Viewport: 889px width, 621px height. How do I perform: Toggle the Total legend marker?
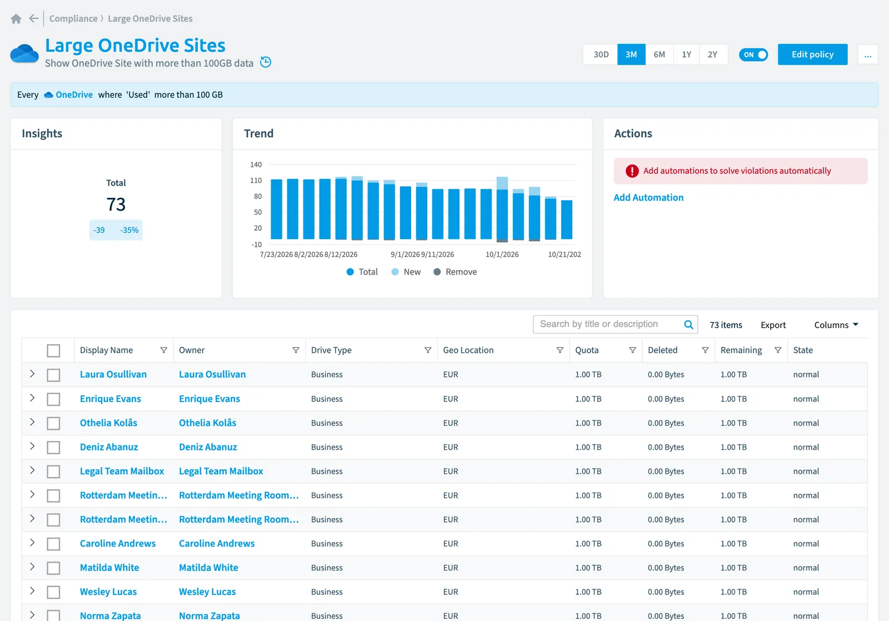350,272
